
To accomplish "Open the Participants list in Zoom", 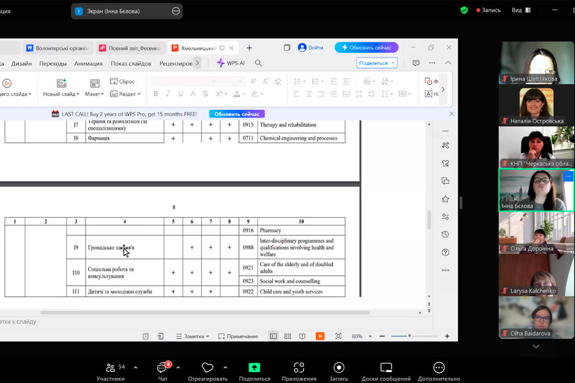I will (111, 370).
